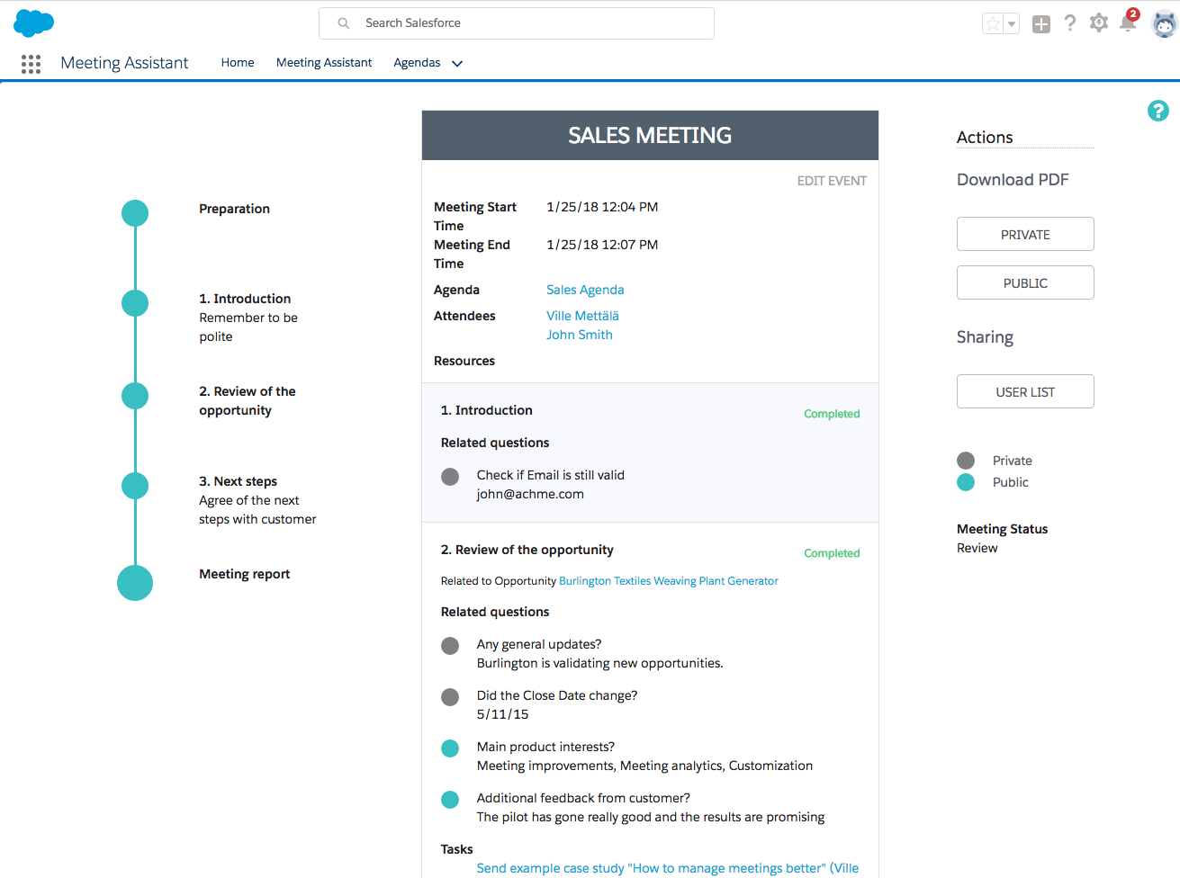Click the search magnifier icon
This screenshot has height=878, width=1180.
(344, 23)
